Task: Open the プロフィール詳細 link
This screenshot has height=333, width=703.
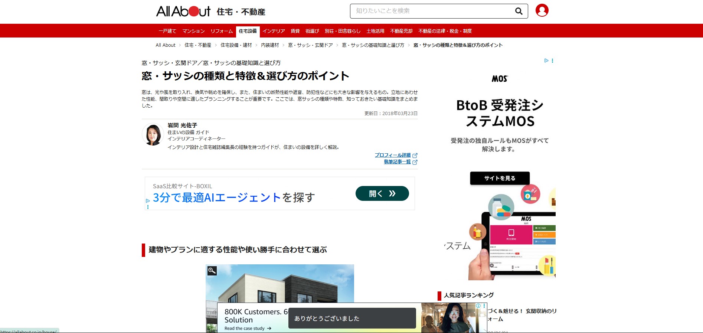Action: coord(393,155)
